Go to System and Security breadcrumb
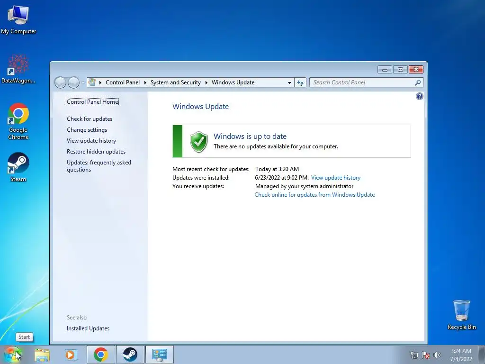The height and width of the screenshot is (364, 485). 176,82
